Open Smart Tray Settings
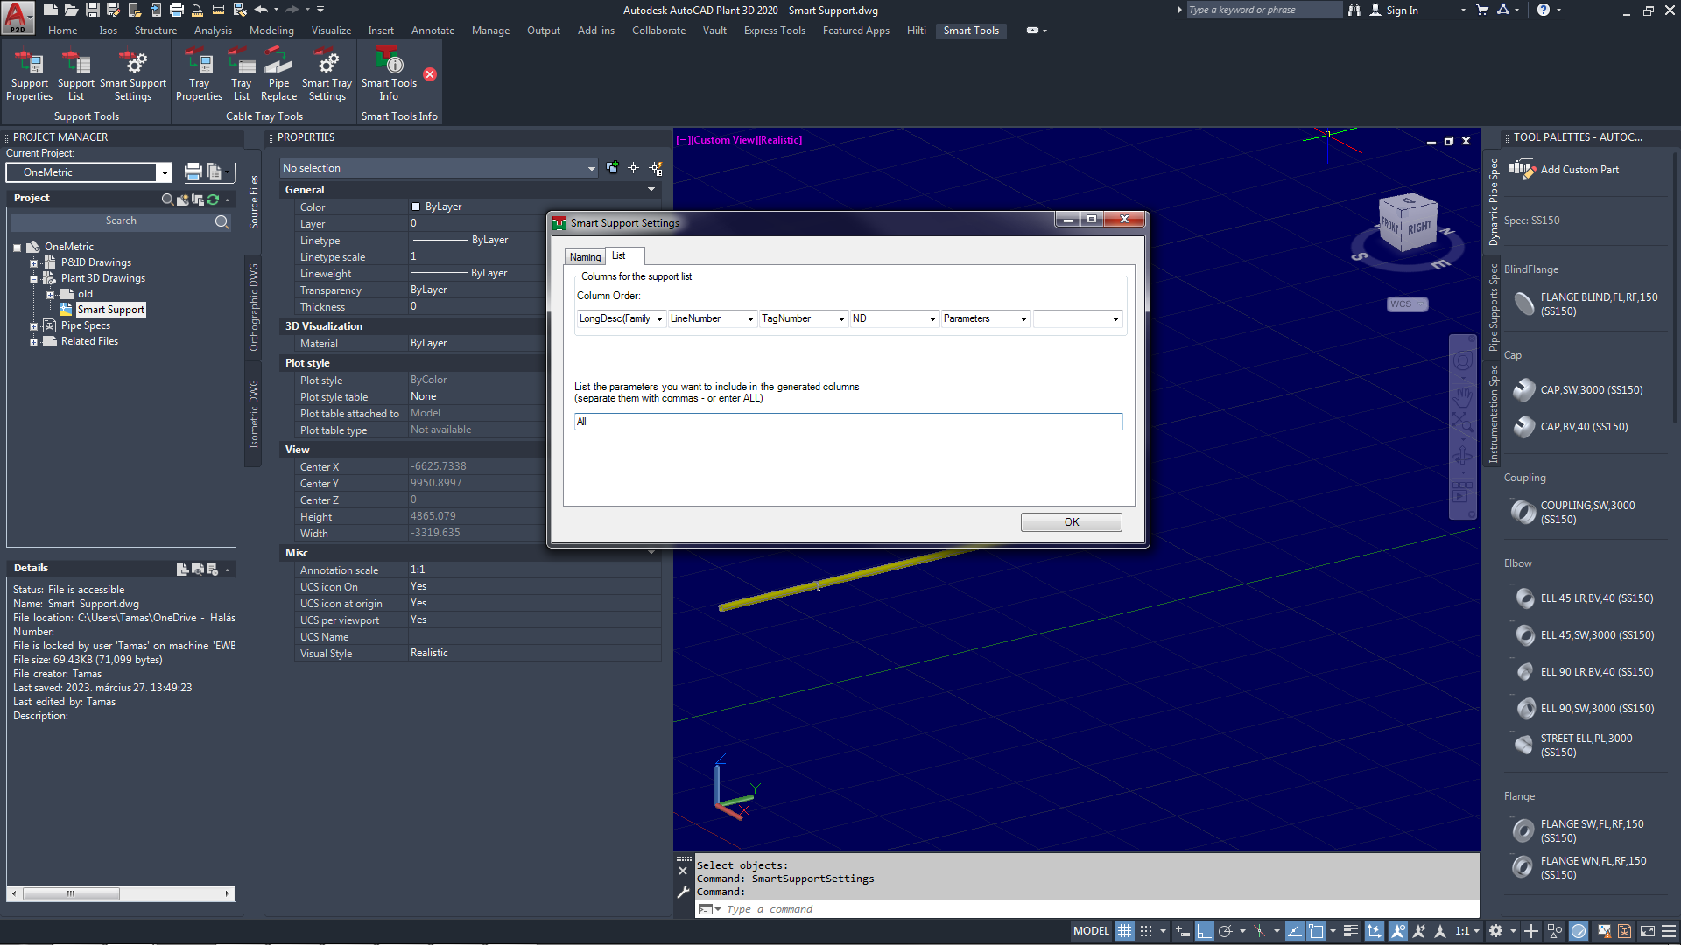The height and width of the screenshot is (945, 1681). (327, 75)
